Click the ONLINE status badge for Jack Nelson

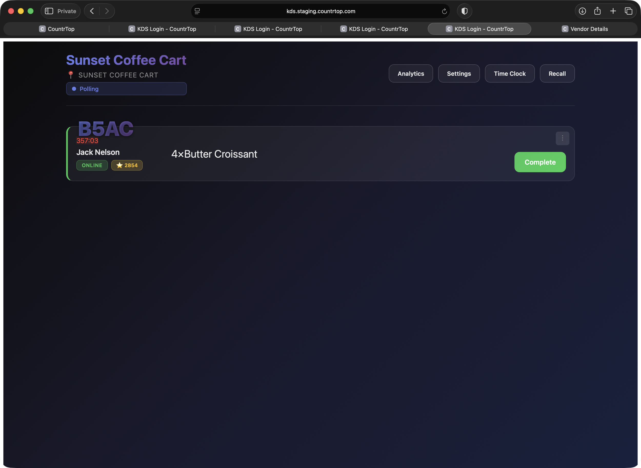point(92,165)
